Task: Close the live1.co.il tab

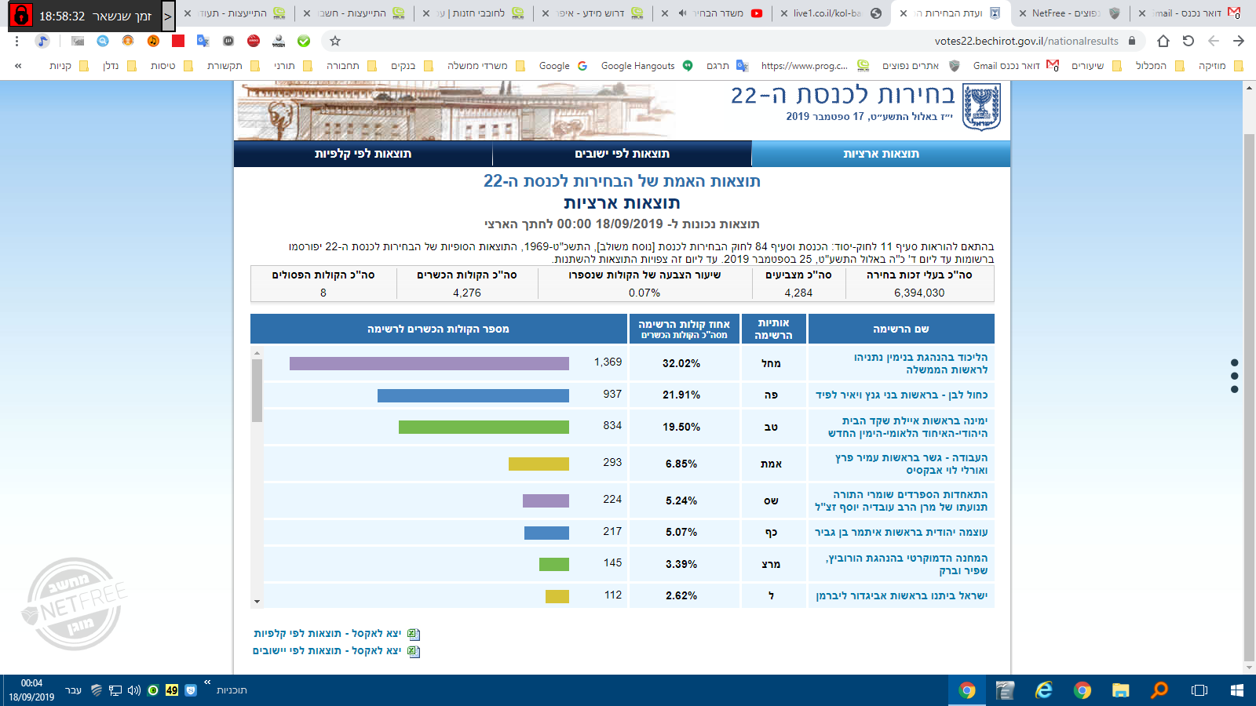Action: [x=784, y=13]
